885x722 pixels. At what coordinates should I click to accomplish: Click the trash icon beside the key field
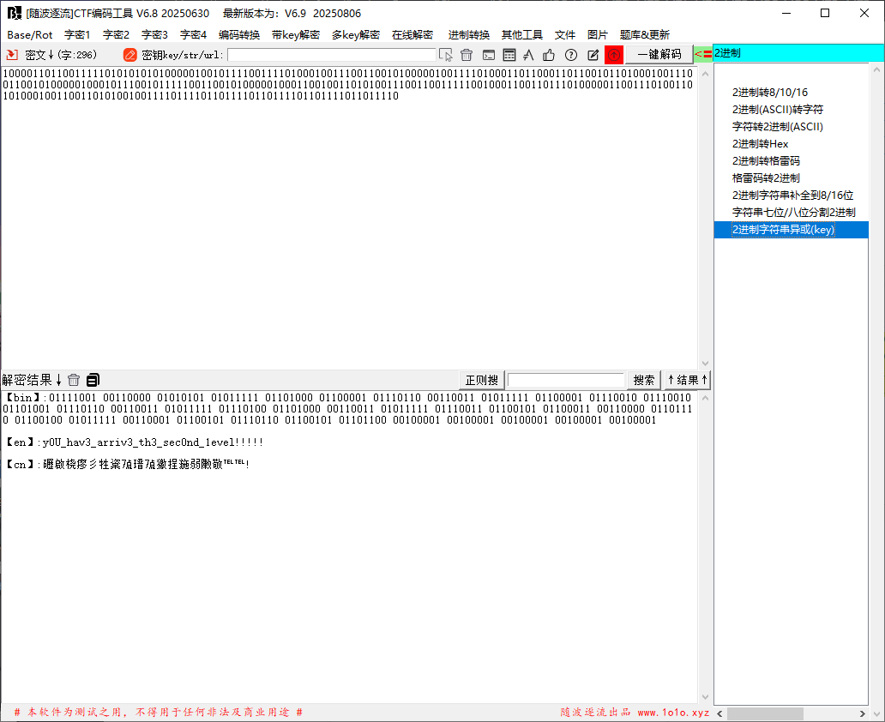pos(467,55)
